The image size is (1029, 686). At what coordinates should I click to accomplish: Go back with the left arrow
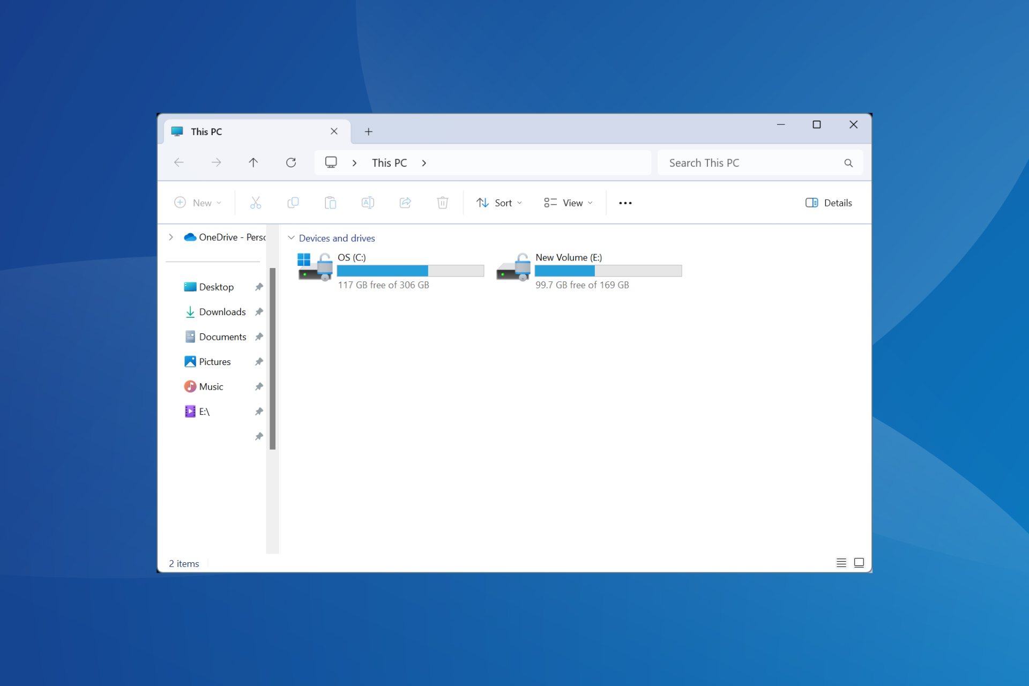(x=179, y=162)
